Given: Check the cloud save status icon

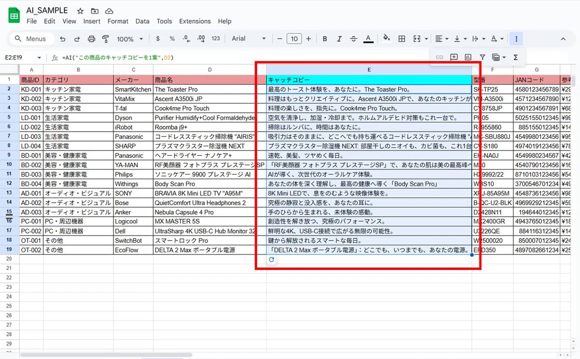Looking at the screenshot, I should 109,11.
